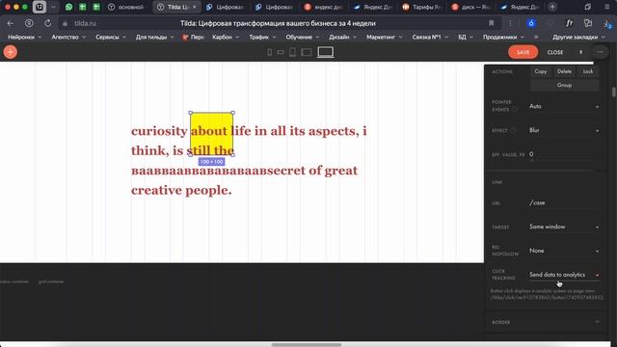Click the horizontal scrollbar at bottom
The width and height of the screenshot is (617, 347).
click(307, 345)
